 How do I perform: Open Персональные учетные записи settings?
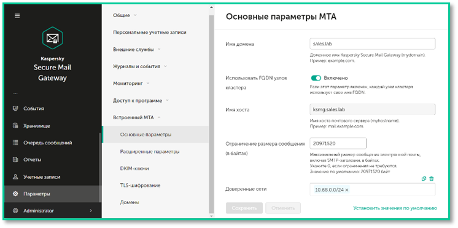coord(150,33)
